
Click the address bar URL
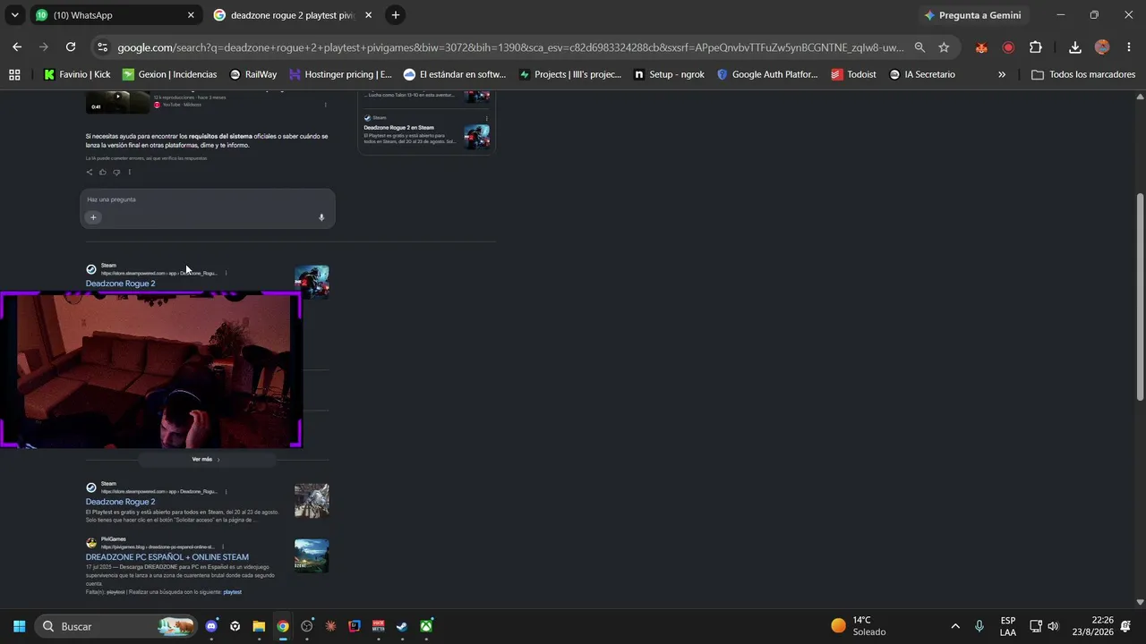click(510, 47)
